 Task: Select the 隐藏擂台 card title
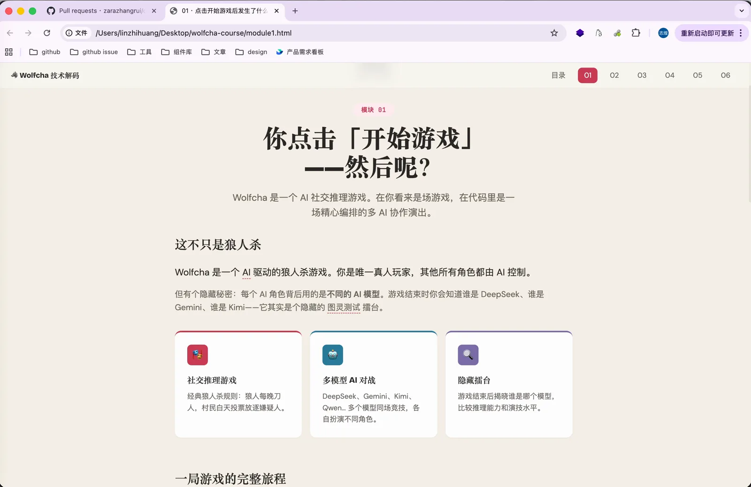tap(475, 380)
